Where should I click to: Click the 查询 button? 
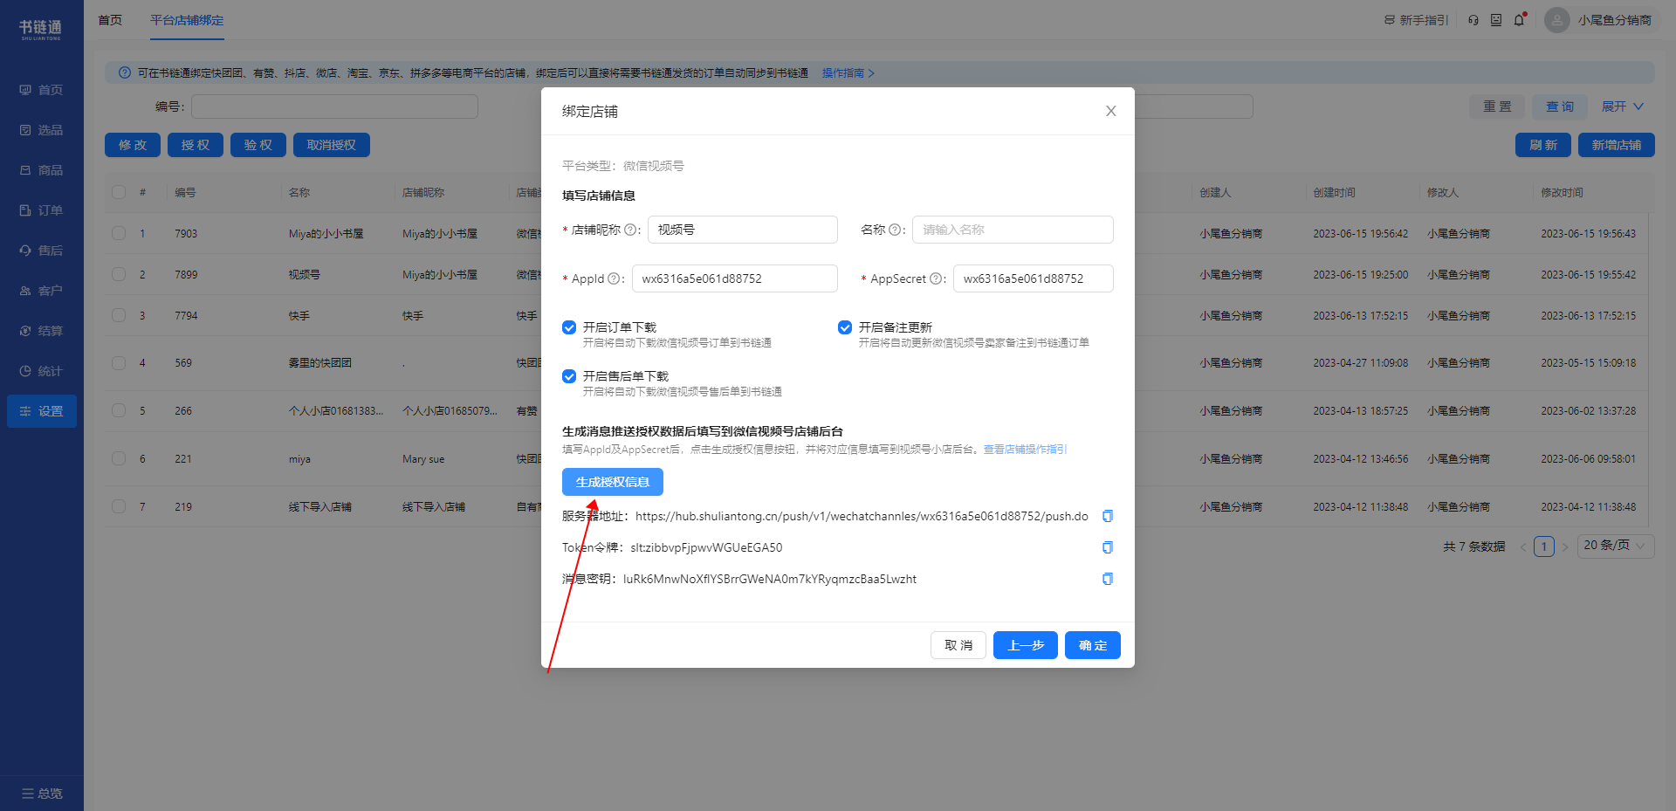1560,107
